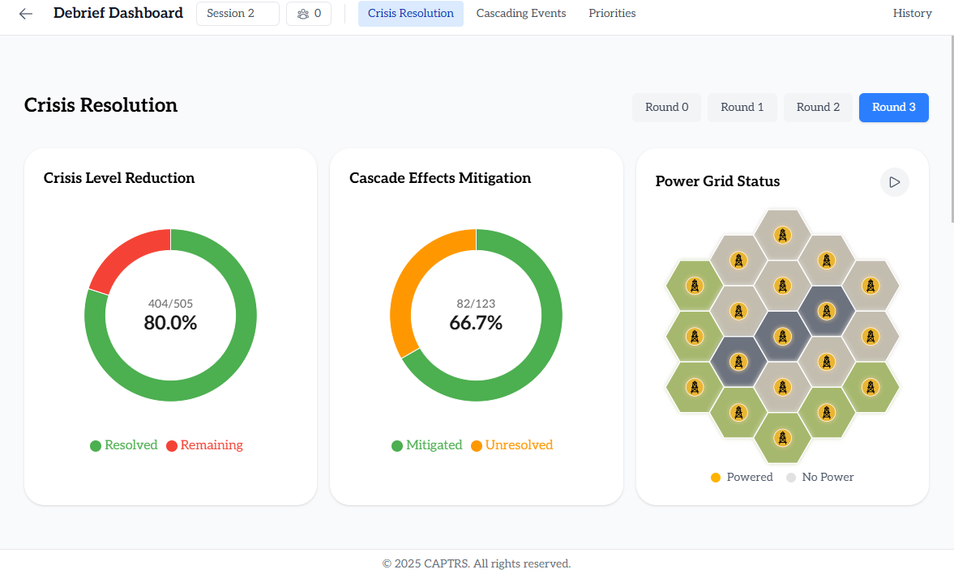Click the back arrow beside Debrief Dashboard
This screenshot has height=578, width=954.
[26, 14]
